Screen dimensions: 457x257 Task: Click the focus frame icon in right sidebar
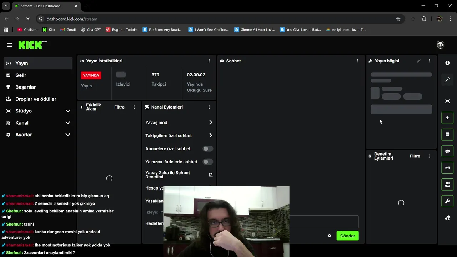click(x=447, y=101)
